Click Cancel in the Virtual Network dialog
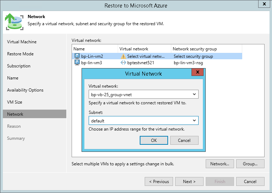Screen dimensions: 272x193 [184, 140]
